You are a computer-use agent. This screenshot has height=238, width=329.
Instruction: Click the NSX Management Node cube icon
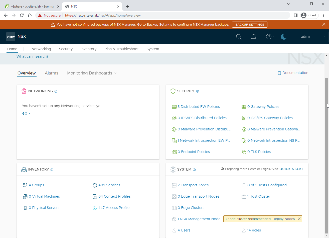point(174,219)
